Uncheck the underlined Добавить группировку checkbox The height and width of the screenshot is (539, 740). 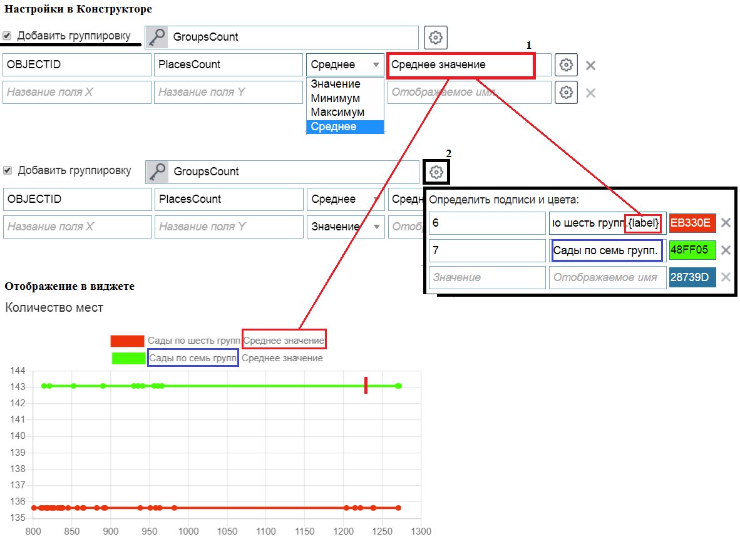pyautogui.click(x=8, y=36)
